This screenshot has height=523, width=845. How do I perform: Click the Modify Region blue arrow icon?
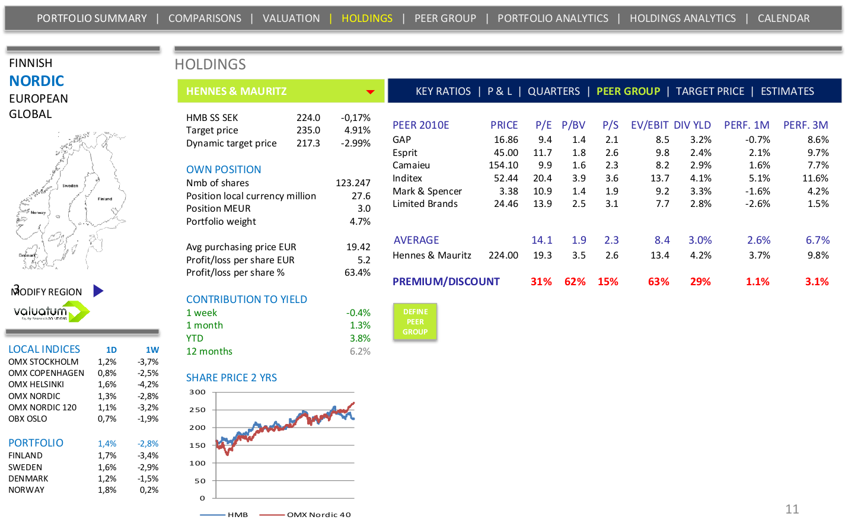pyautogui.click(x=98, y=291)
